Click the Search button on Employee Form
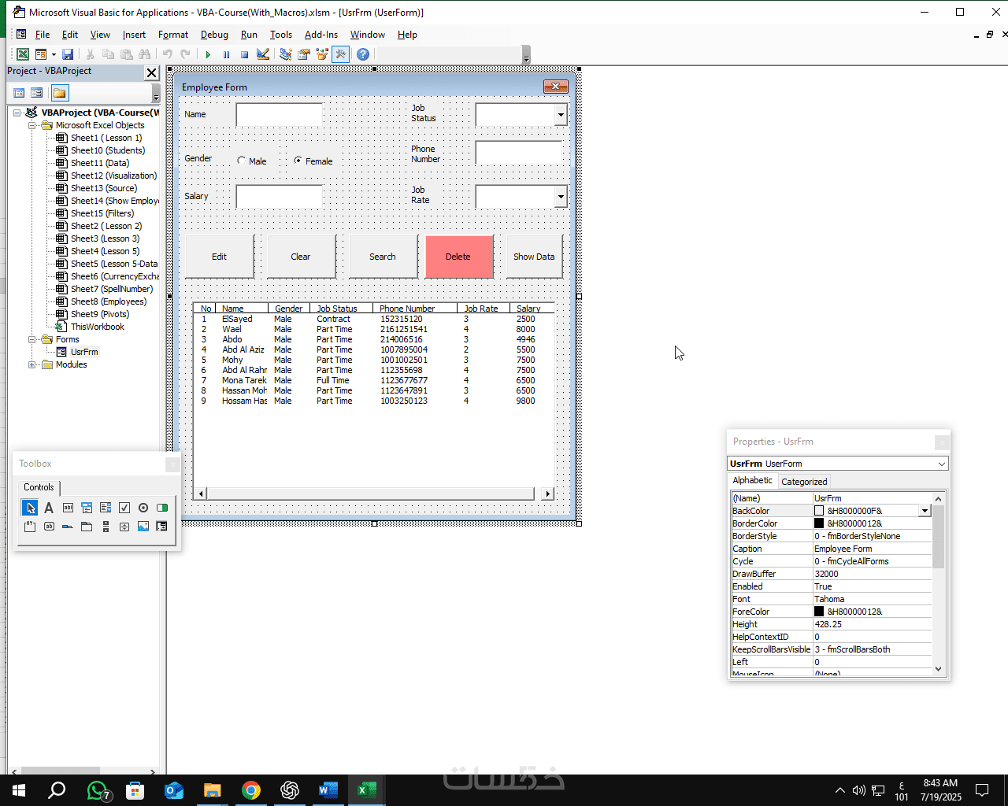 coord(383,257)
